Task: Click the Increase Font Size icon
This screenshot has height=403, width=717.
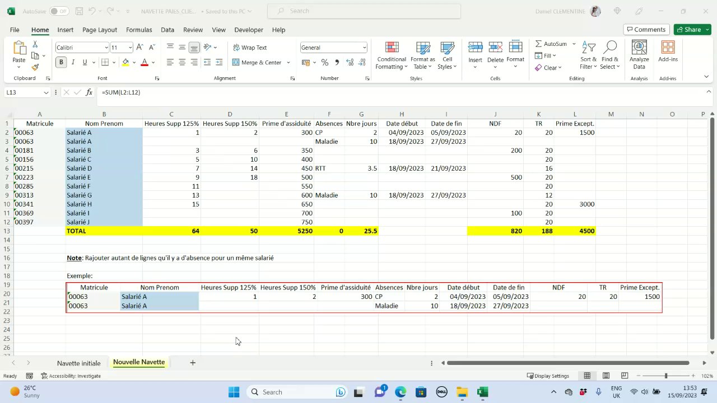Action: (x=140, y=48)
